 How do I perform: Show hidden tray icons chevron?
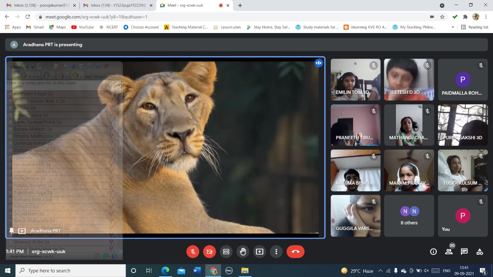pos(381,270)
